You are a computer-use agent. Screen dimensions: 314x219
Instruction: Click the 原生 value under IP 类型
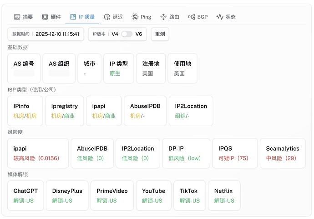click(115, 73)
